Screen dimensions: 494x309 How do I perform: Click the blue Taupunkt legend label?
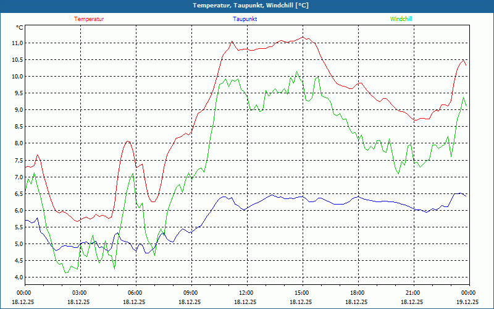pyautogui.click(x=245, y=19)
